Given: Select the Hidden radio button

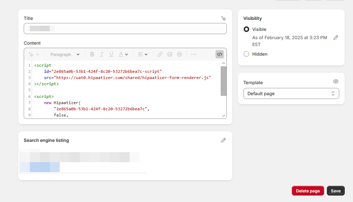Looking at the screenshot, I should coord(246,54).
